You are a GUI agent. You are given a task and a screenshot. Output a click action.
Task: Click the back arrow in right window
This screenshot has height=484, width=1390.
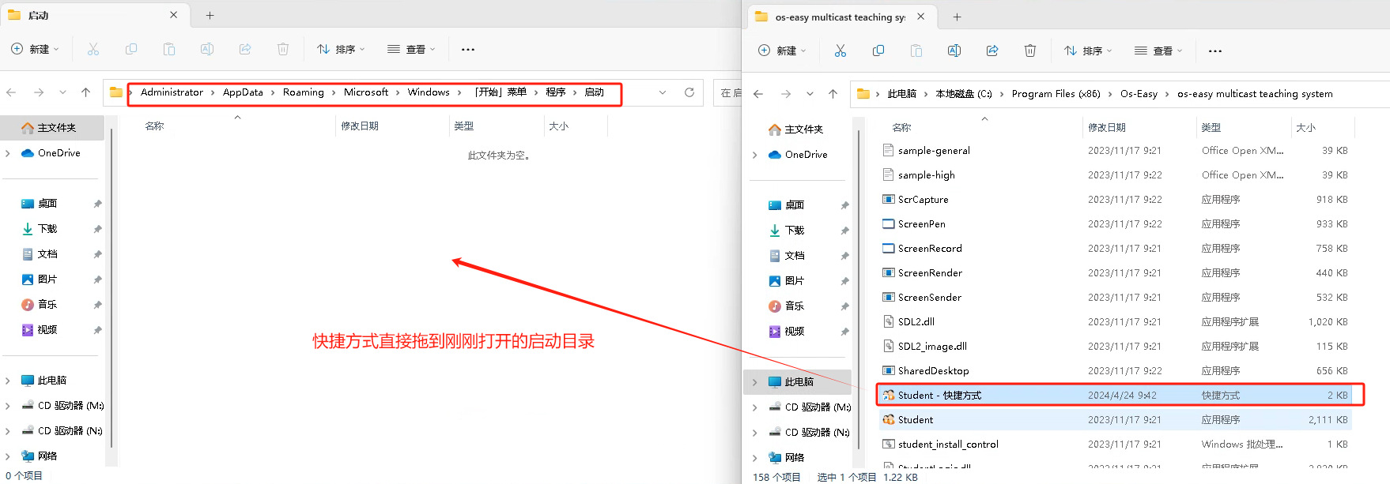pyautogui.click(x=758, y=94)
